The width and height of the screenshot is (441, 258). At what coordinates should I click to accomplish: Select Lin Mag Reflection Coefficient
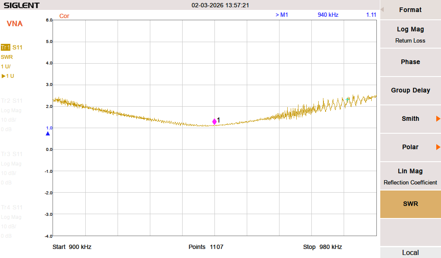tap(410, 176)
